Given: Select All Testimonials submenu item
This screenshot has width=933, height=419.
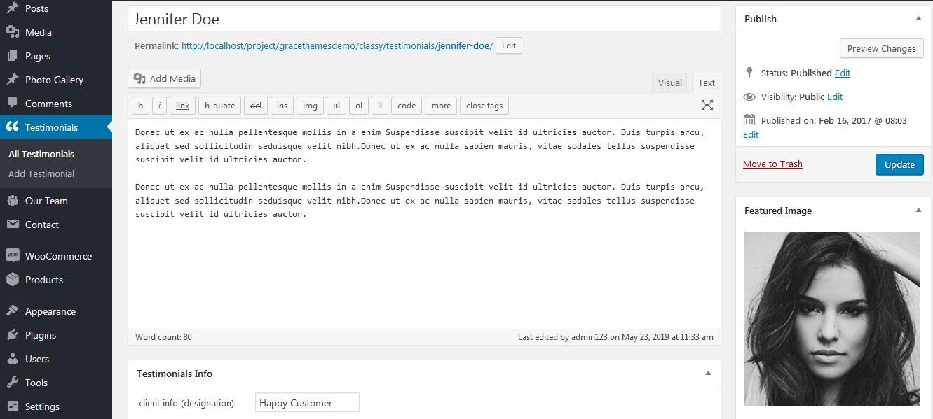Looking at the screenshot, I should pos(41,154).
